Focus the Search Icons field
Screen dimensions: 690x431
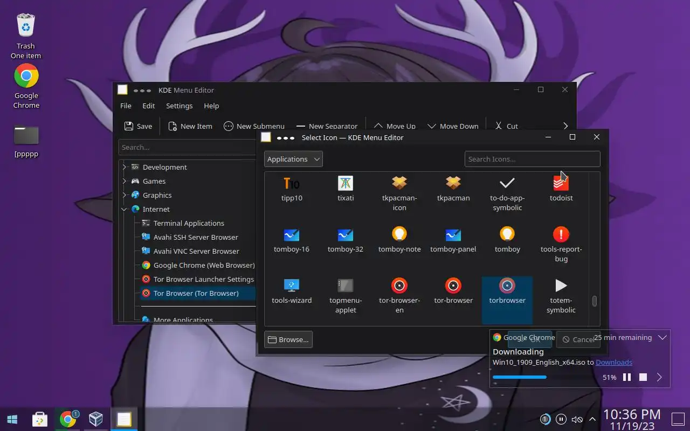[533, 159]
